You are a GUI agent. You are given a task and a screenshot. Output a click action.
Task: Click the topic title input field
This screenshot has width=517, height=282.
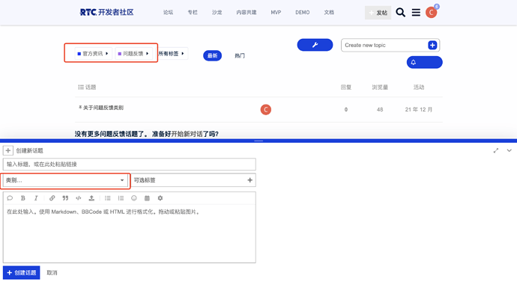129,165
